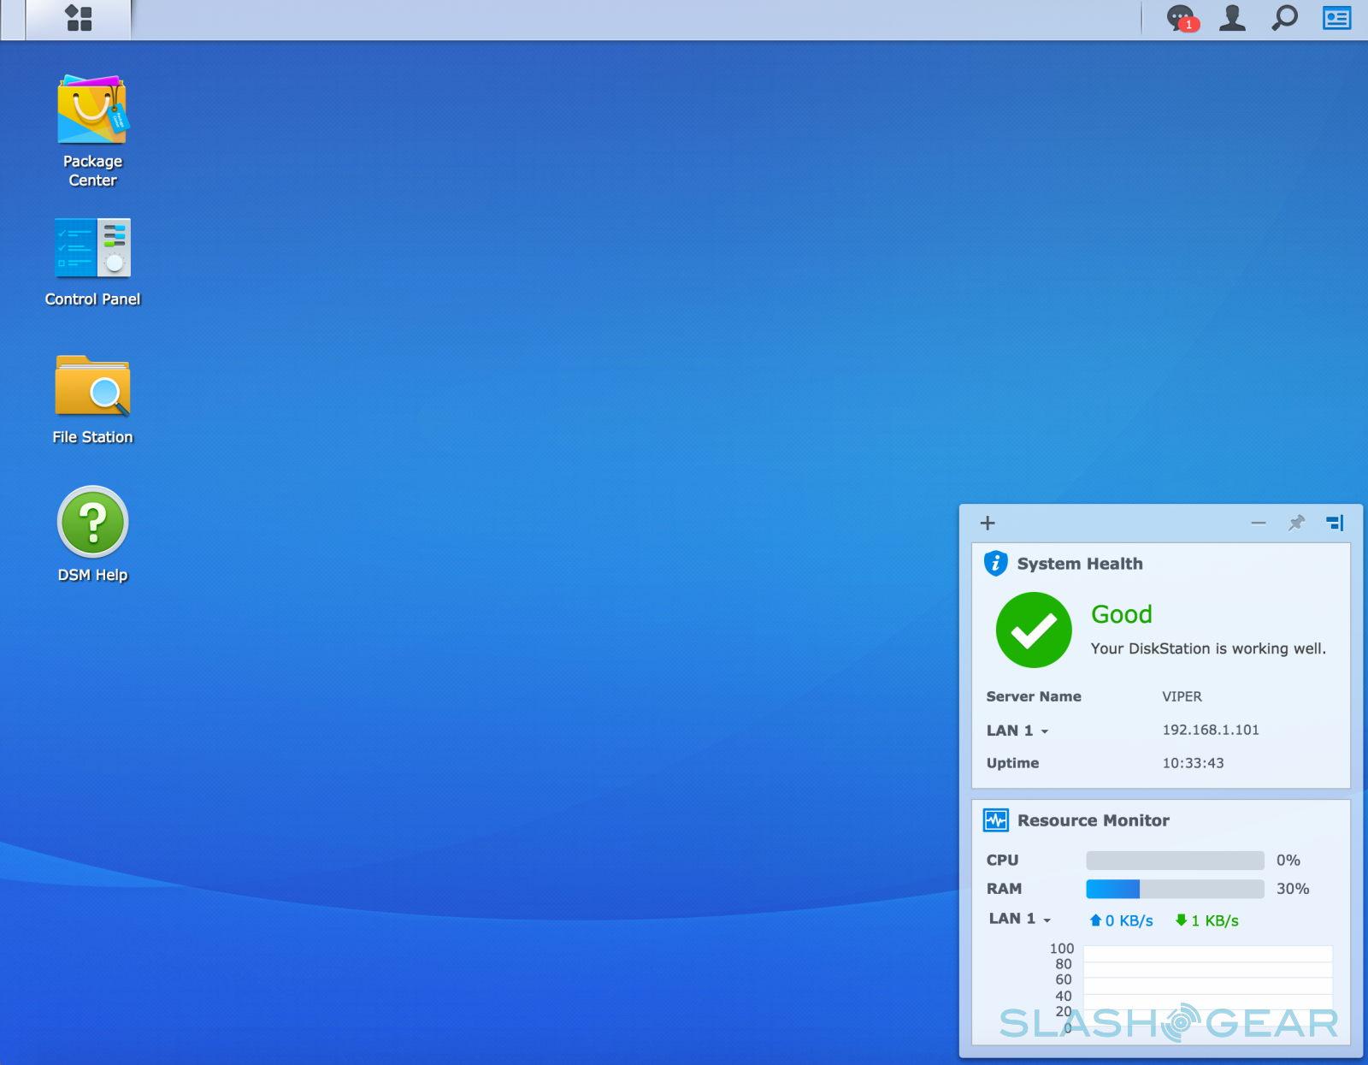Open the notifications chat bubble icon
The width and height of the screenshot is (1368, 1065).
[x=1181, y=18]
